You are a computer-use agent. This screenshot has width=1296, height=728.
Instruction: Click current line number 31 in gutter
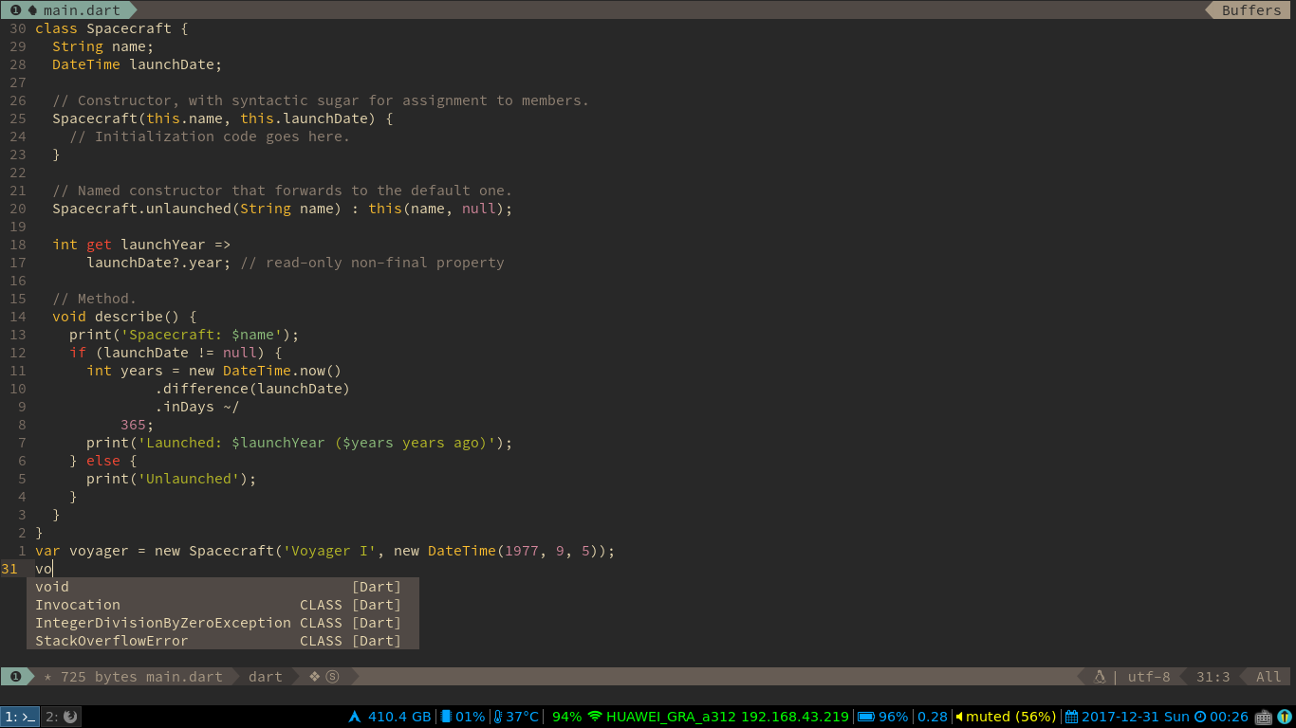click(x=9, y=569)
